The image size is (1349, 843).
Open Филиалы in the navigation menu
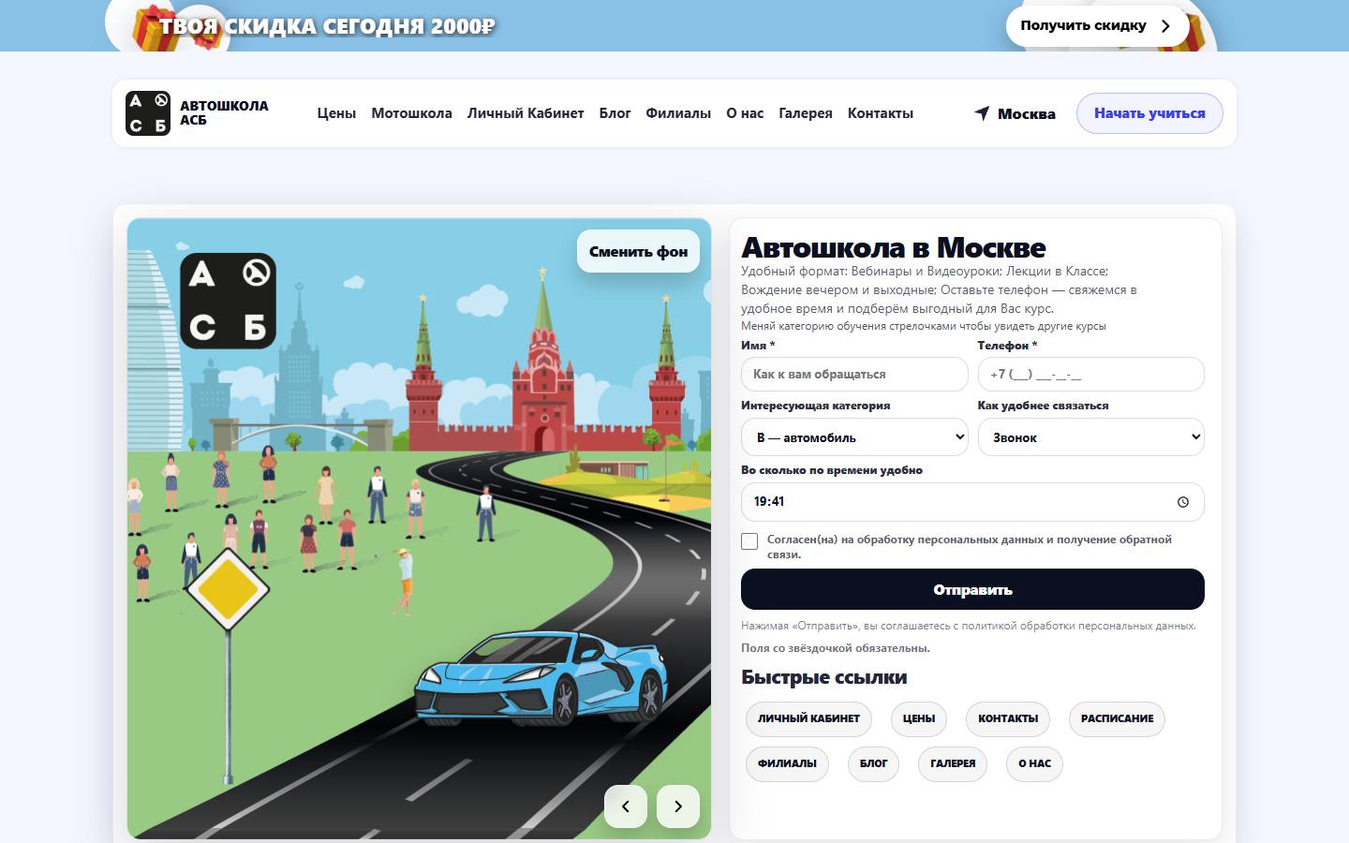[678, 113]
